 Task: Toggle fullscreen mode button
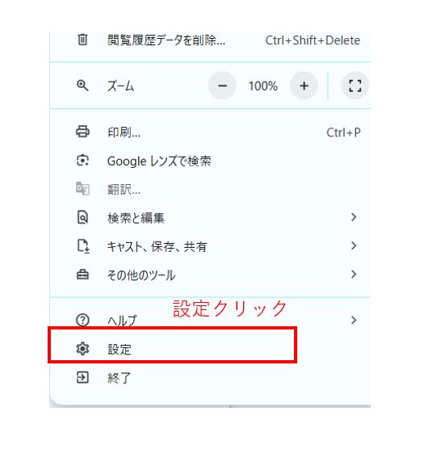tap(355, 86)
